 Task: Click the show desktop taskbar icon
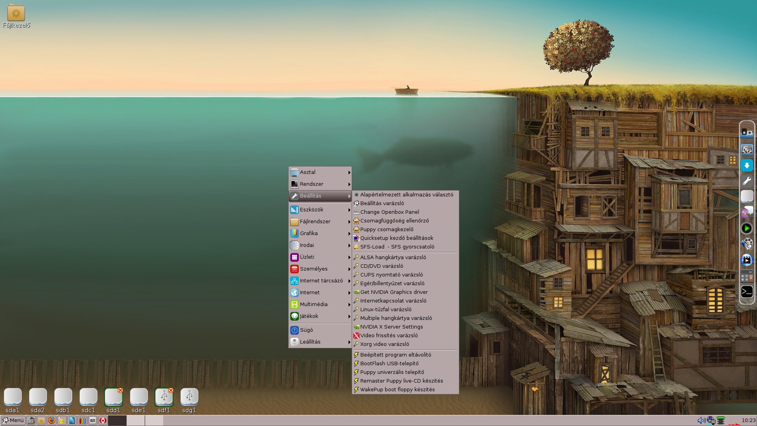[x=31, y=420]
